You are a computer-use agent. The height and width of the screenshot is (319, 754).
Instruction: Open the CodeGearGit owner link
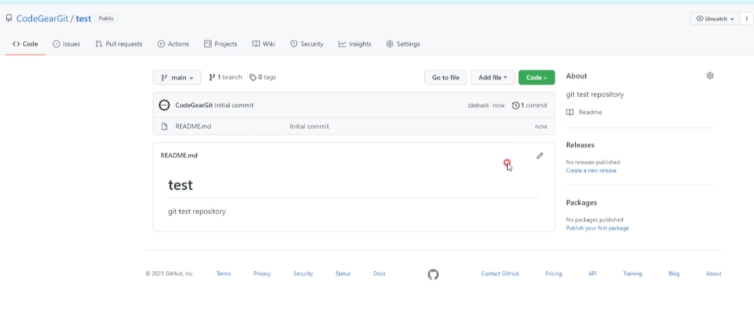tap(42, 18)
